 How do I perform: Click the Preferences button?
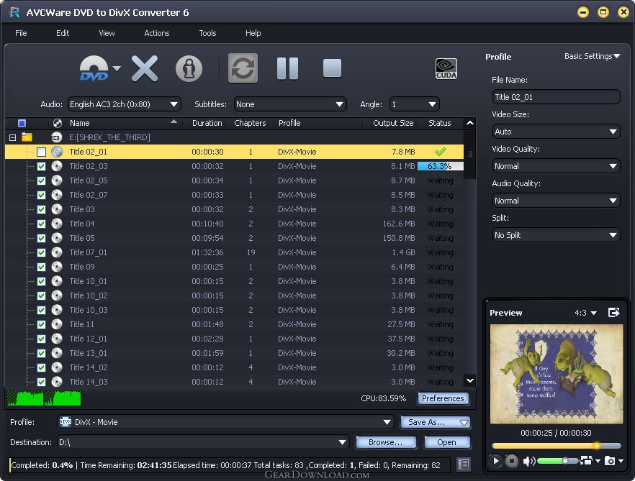(443, 398)
